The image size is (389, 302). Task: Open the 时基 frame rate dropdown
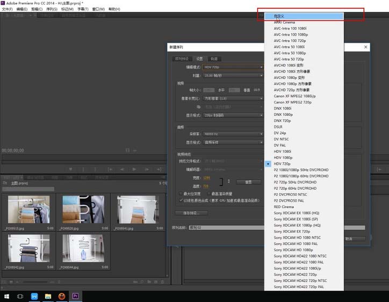(233, 76)
